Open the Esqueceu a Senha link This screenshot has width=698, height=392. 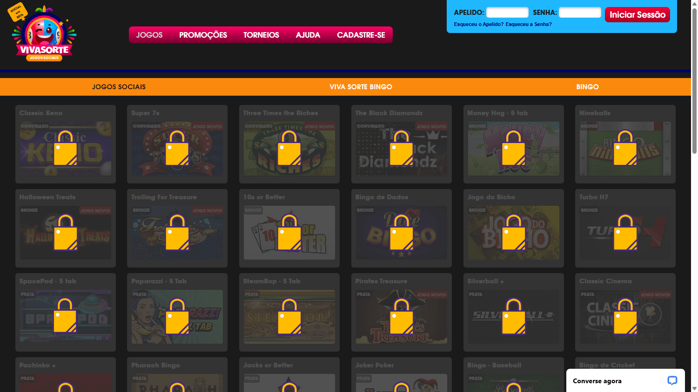(529, 24)
